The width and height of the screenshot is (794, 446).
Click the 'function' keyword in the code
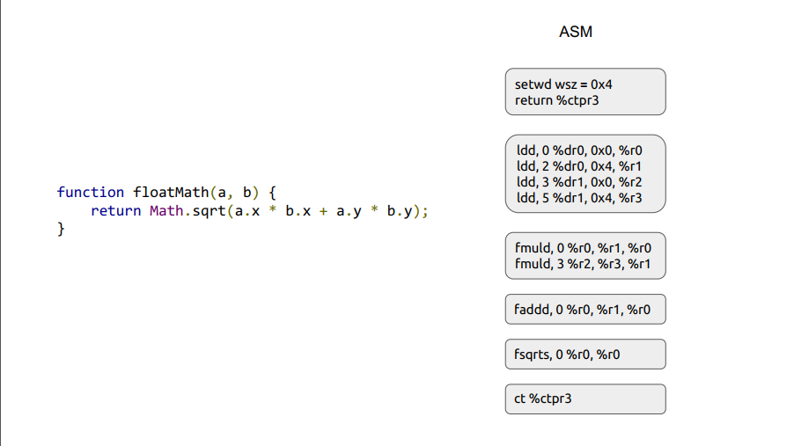coord(91,192)
